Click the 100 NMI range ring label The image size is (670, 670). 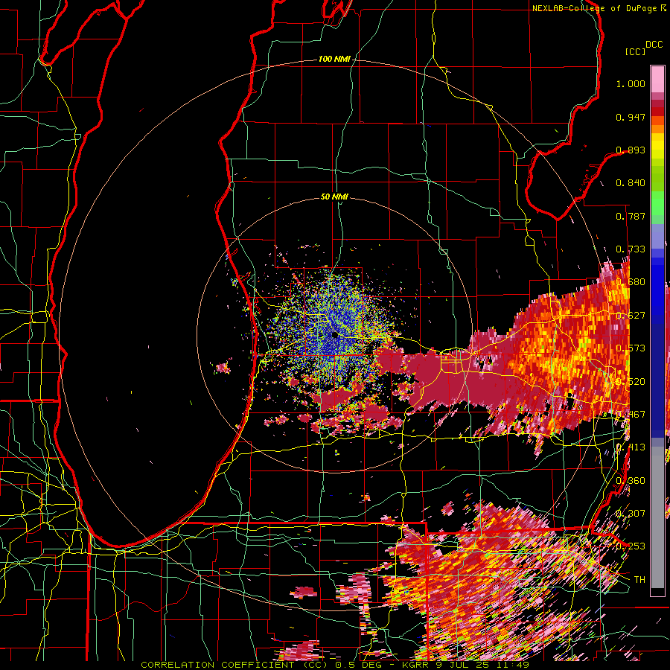coord(334,59)
